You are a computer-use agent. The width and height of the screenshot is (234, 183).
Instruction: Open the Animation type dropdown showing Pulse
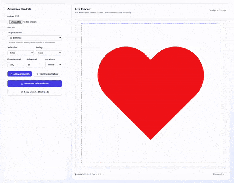pyautogui.click(x=20, y=53)
